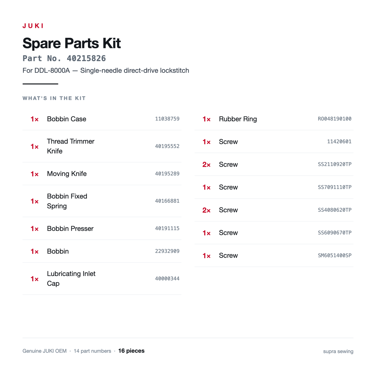Click the 2× quantity for SS4080620TP
Image resolution: width=376 pixels, height=376 pixels.
click(206, 210)
